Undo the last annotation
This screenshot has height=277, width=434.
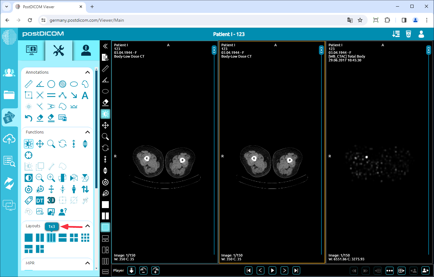(x=29, y=118)
